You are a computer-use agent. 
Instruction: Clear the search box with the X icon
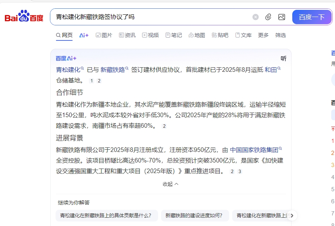[256, 17]
